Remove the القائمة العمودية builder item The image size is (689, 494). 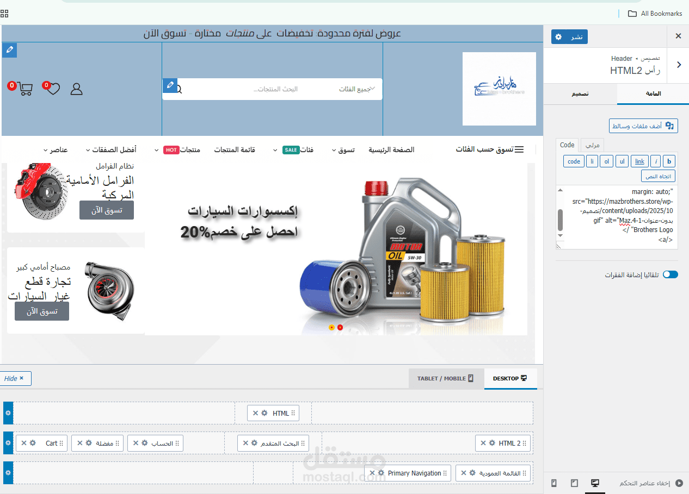[463, 473]
